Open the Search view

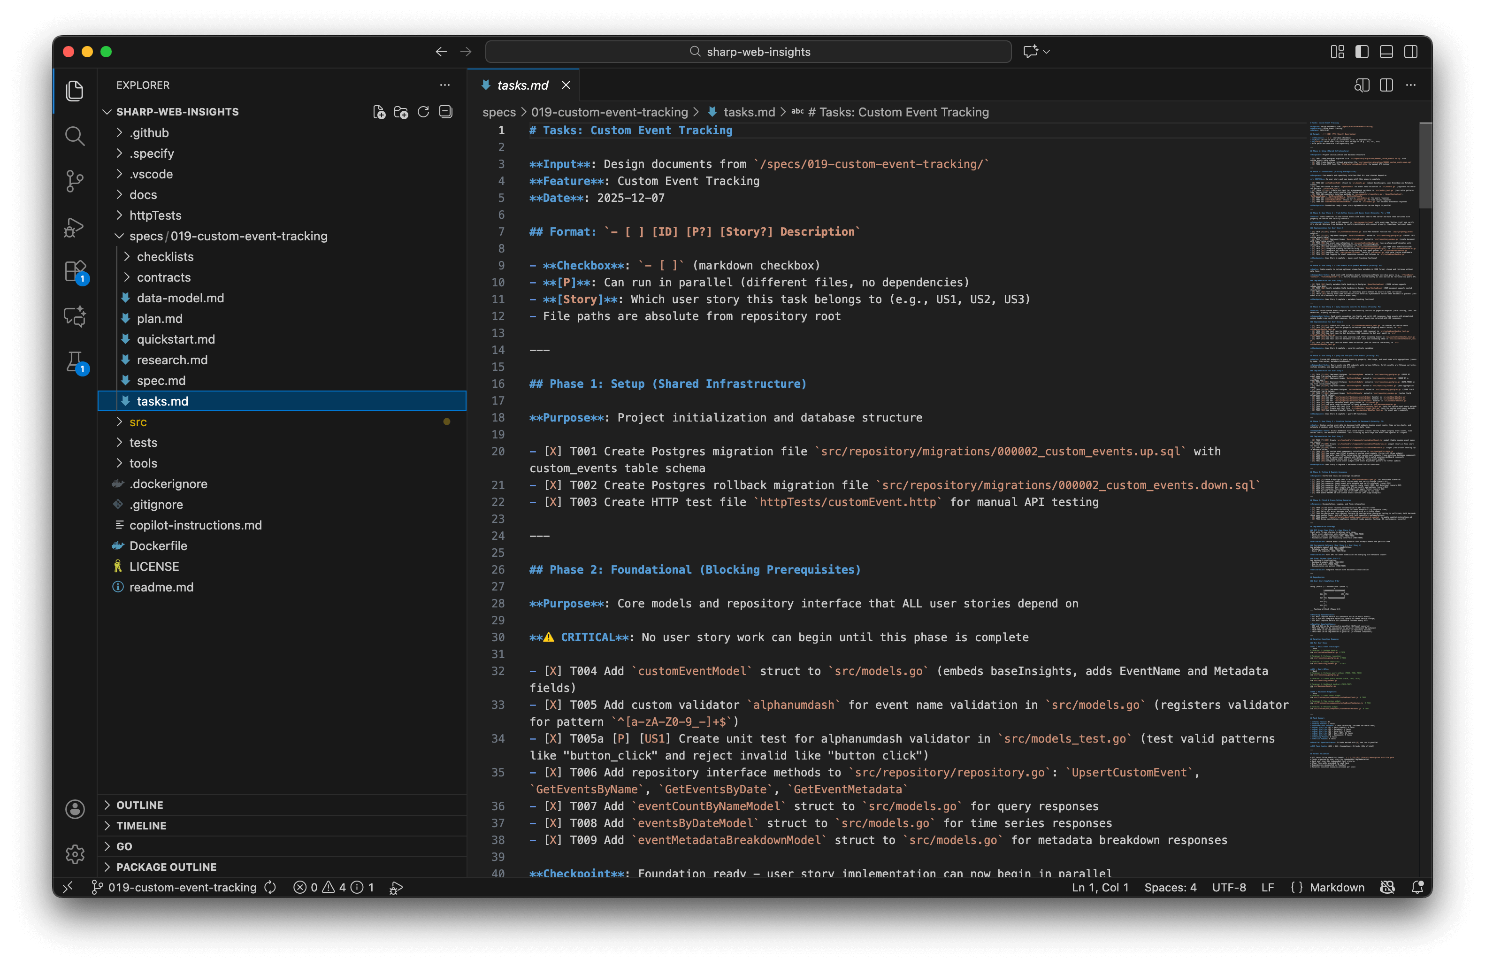click(x=75, y=136)
